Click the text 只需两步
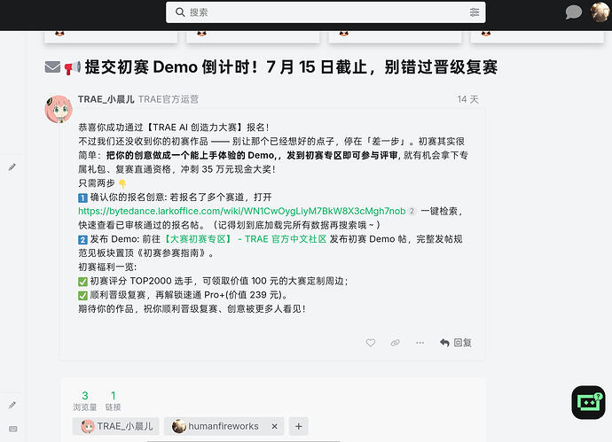Image resolution: width=612 pixels, height=442 pixels. coord(97,183)
